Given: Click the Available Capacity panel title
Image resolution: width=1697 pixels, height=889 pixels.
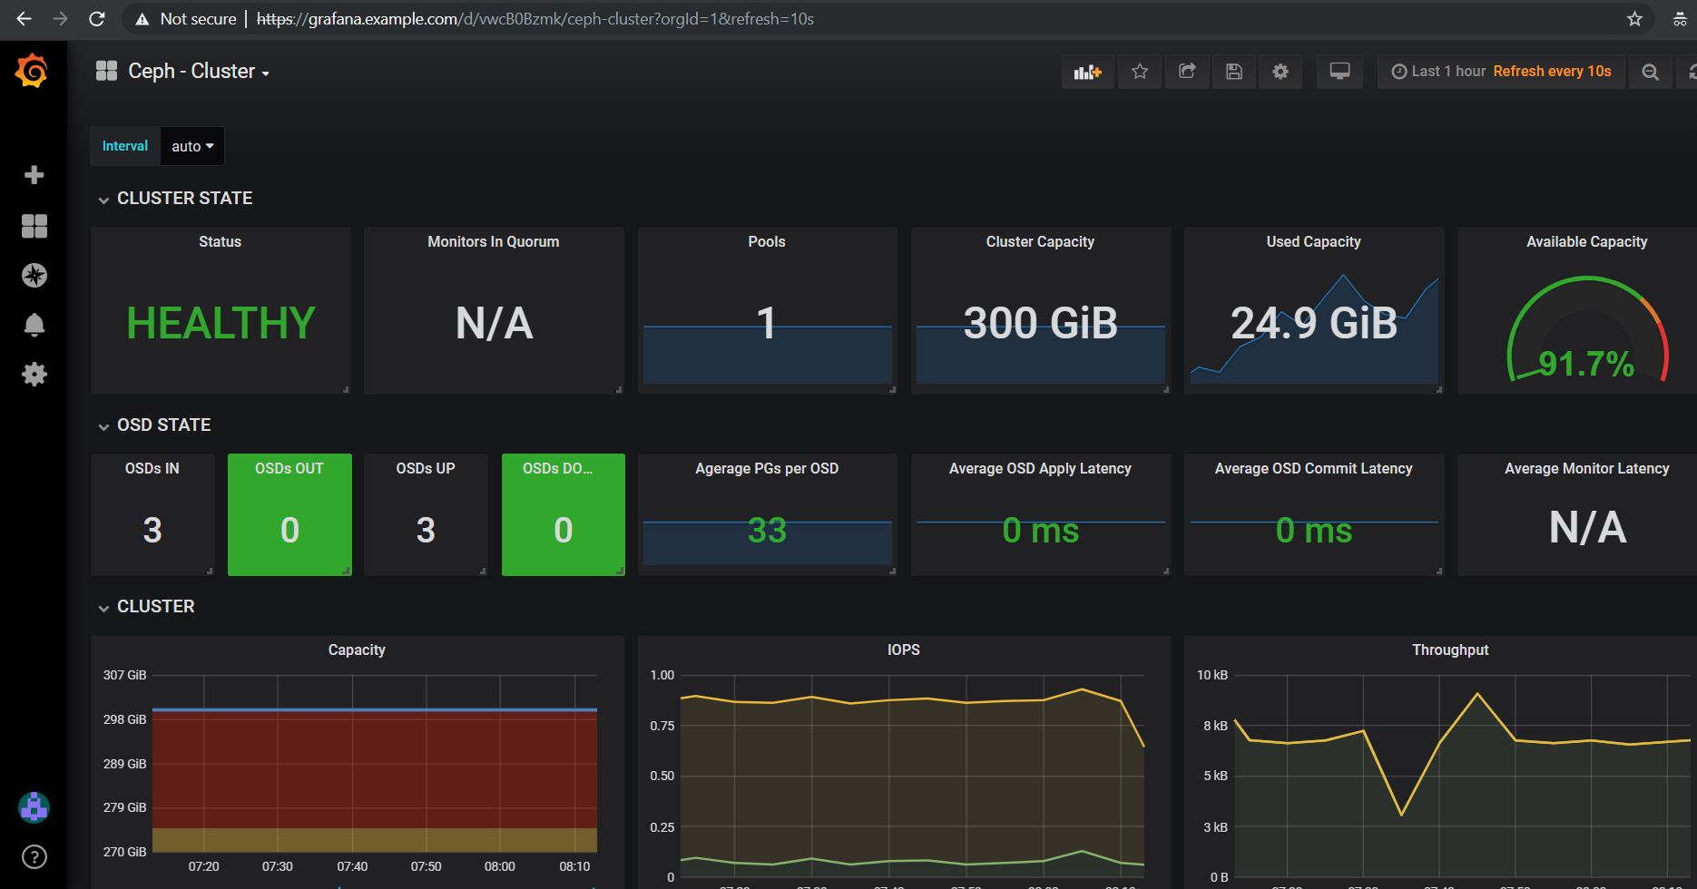Looking at the screenshot, I should coord(1586,242).
